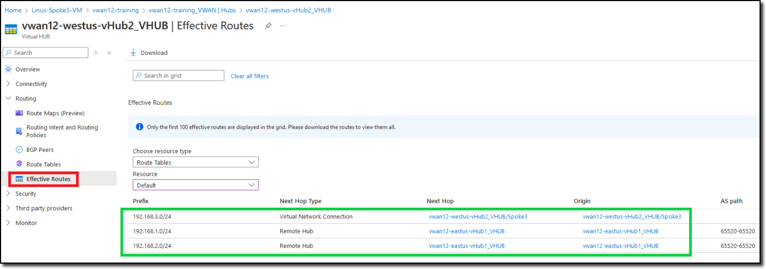Click the Route Maps (Preview) icon
Image resolution: width=766 pixels, height=269 pixels.
point(19,113)
